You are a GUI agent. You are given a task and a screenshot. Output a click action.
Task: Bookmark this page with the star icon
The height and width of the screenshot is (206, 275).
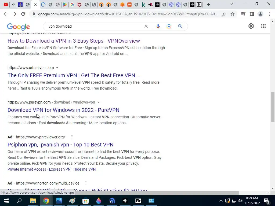(233, 14)
